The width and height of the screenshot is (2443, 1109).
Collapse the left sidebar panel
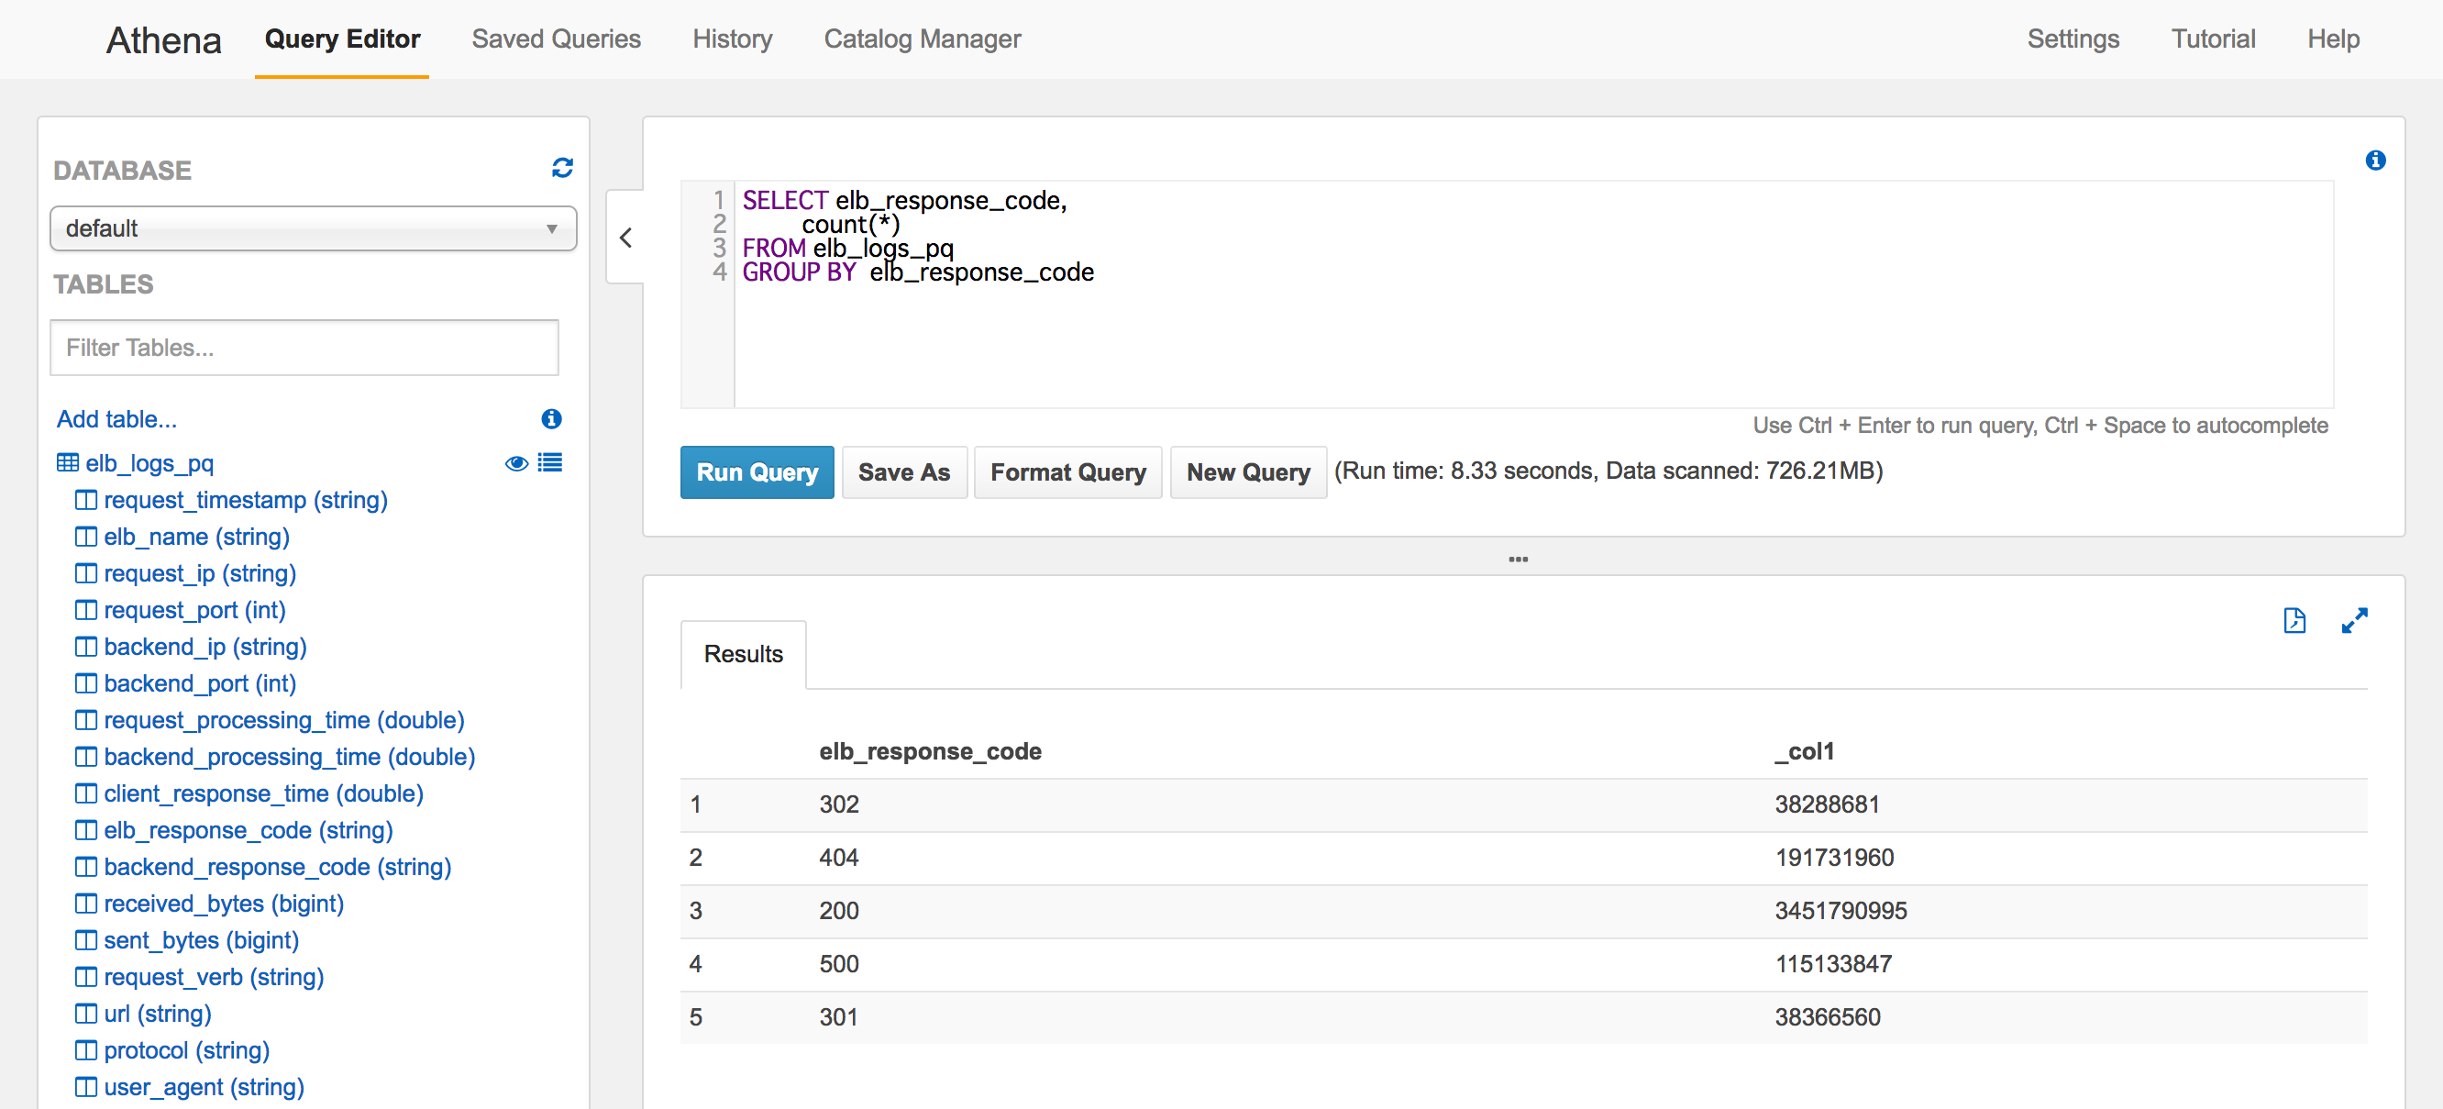click(x=626, y=238)
